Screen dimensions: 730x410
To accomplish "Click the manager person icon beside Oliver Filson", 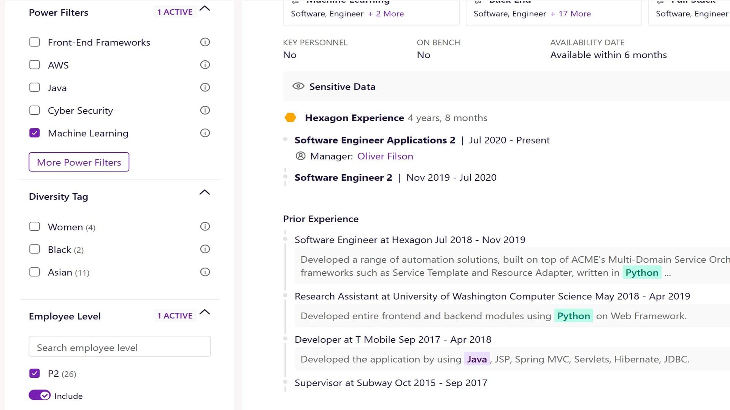I will pyautogui.click(x=300, y=156).
